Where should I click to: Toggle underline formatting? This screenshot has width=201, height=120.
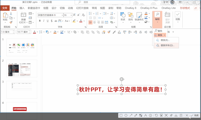(x=48, y=21)
